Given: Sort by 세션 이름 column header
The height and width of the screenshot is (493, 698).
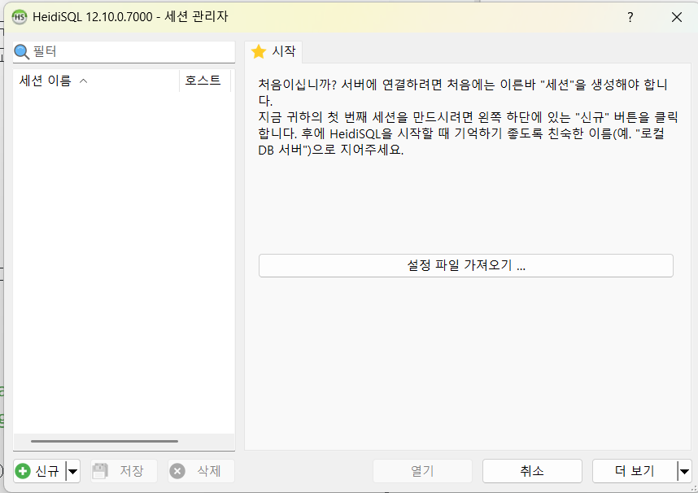Looking at the screenshot, I should [96, 81].
